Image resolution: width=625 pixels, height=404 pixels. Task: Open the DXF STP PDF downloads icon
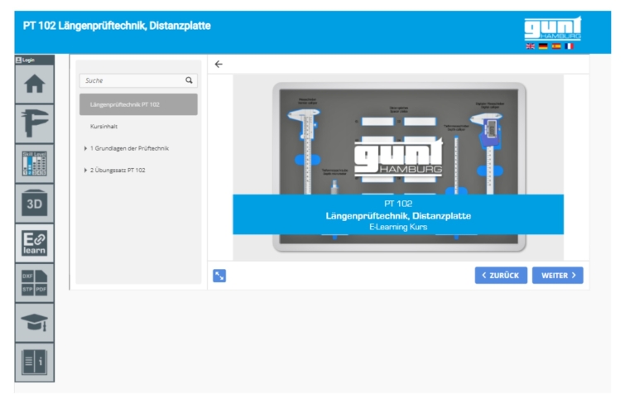[34, 283]
